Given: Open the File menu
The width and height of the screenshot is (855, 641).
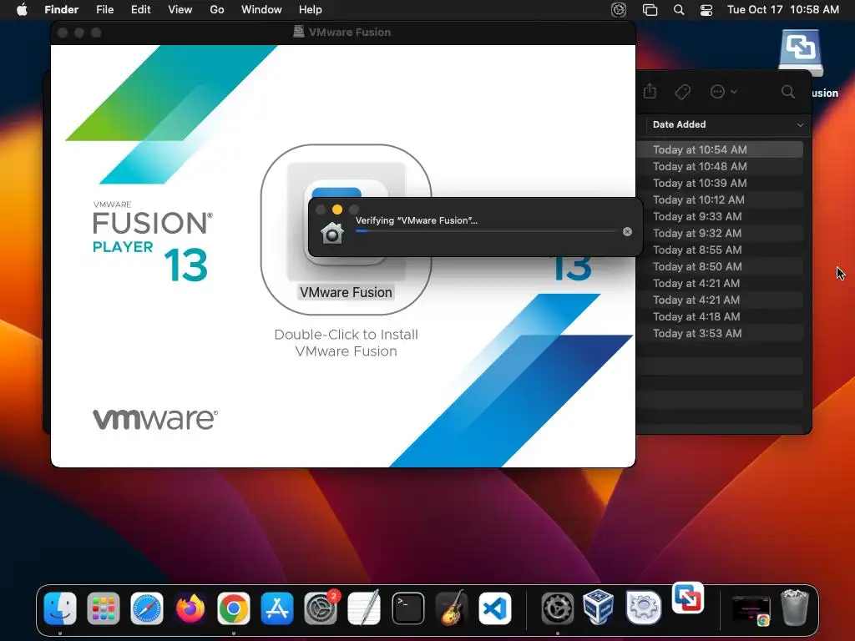Looking at the screenshot, I should pos(104,10).
